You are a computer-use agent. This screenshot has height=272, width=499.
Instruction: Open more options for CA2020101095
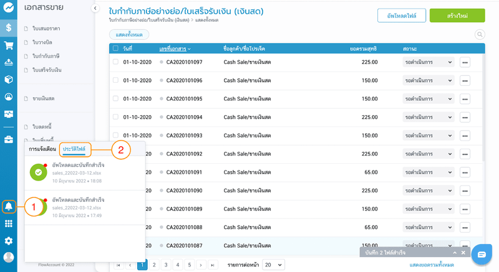465,99
